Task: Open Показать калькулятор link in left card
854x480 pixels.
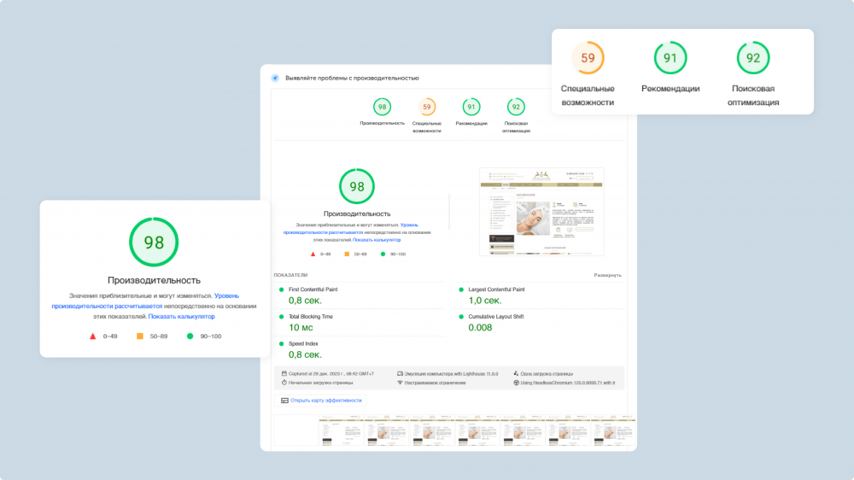Action: [x=181, y=317]
